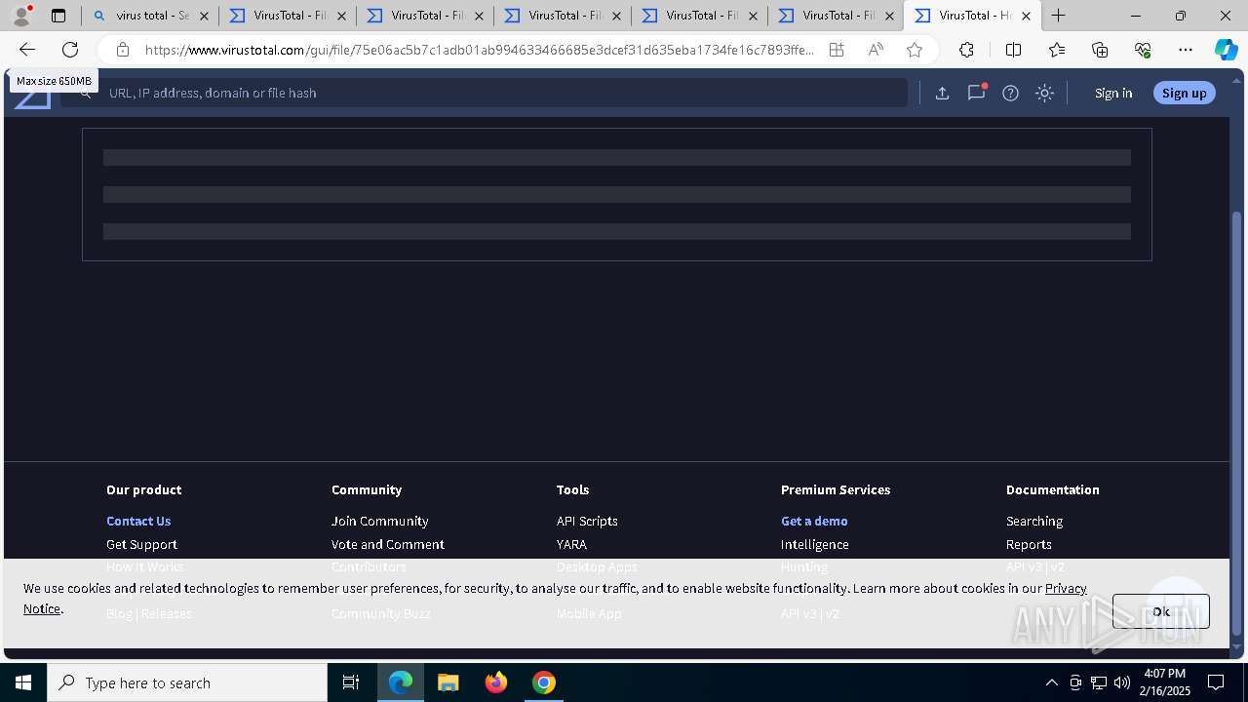The image size is (1248, 702).
Task: Open browser essentials heart icon
Action: (1143, 50)
